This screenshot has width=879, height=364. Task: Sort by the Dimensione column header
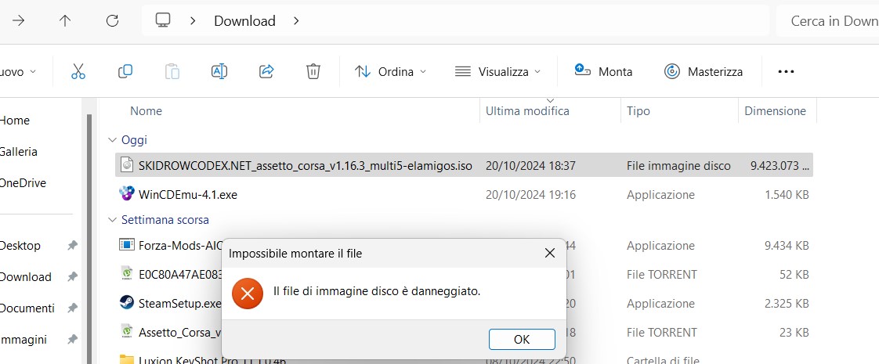pyautogui.click(x=775, y=111)
